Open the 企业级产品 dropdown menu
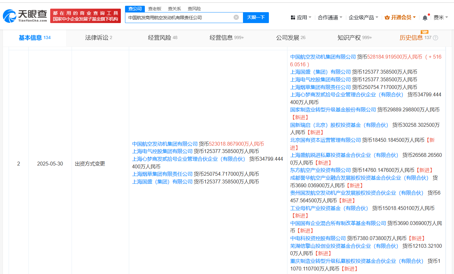The width and height of the screenshot is (454, 274). pos(364,18)
